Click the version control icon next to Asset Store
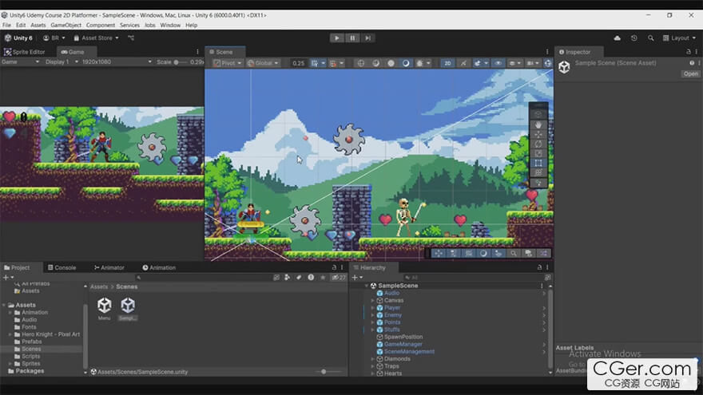 pos(131,38)
